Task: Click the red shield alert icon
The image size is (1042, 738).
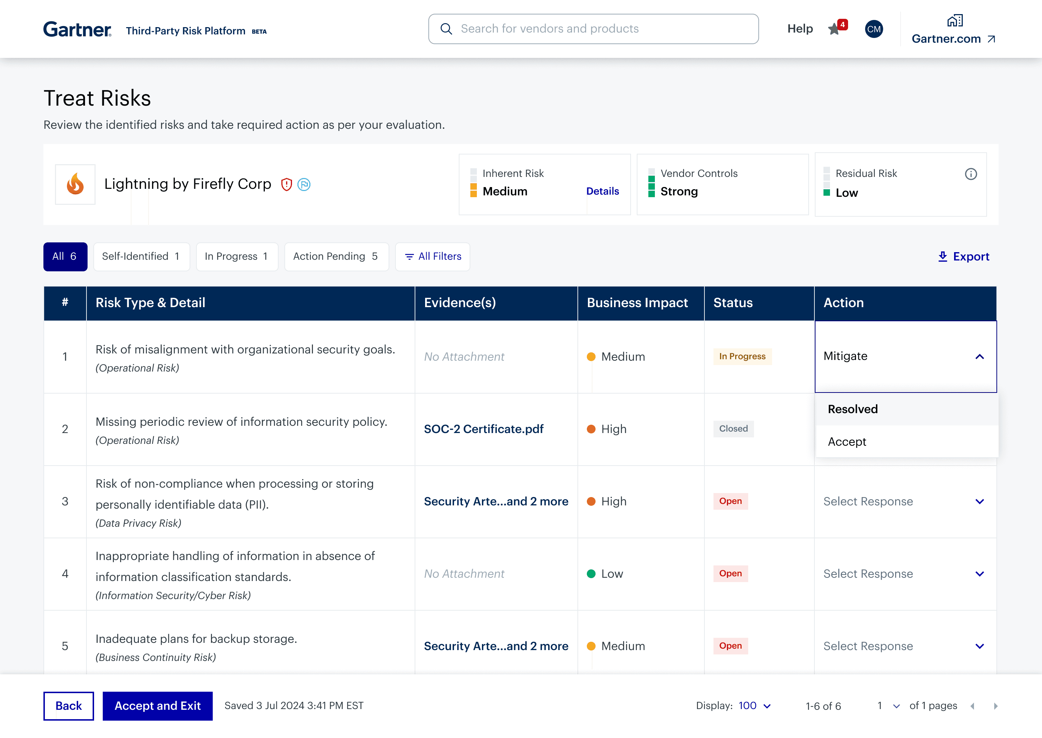Action: [286, 184]
